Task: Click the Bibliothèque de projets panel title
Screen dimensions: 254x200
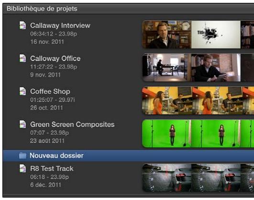Action: point(42,9)
